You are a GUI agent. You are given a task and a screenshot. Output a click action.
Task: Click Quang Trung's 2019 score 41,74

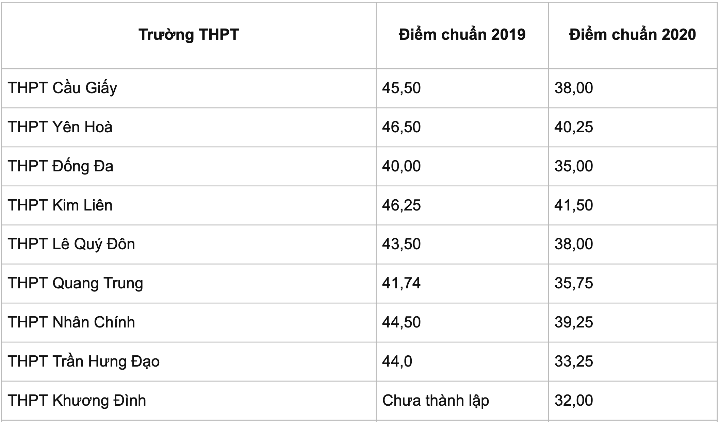pos(401,283)
